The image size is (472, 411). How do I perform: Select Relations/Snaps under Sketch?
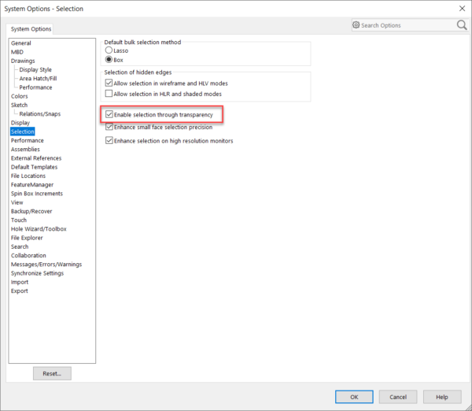coord(40,114)
